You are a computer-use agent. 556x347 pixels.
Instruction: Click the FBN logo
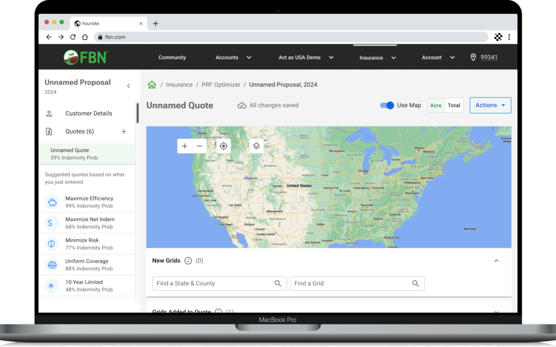(x=85, y=58)
